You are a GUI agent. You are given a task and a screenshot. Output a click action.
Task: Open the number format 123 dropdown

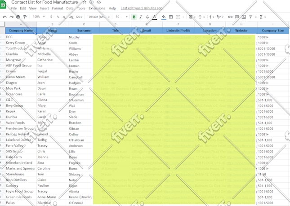click(x=79, y=17)
